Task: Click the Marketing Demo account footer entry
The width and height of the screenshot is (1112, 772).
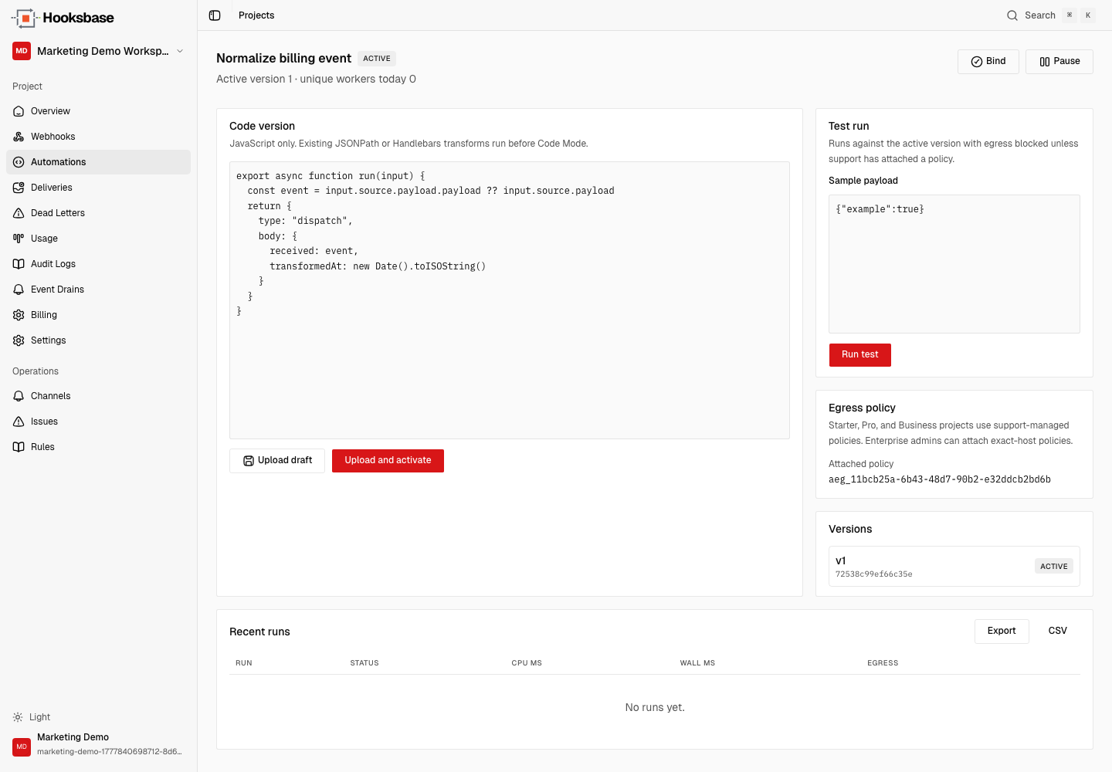Action: 98,745
